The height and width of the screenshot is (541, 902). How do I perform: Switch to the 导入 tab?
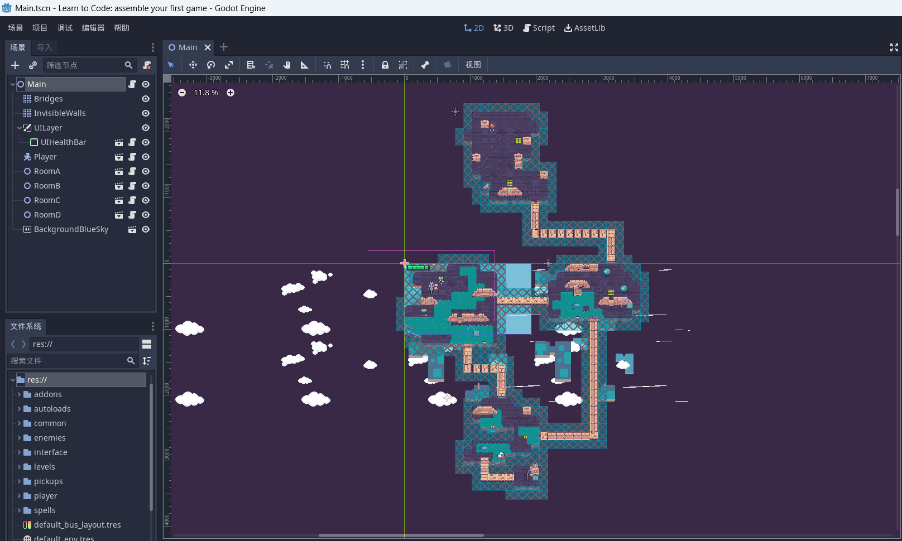click(x=45, y=47)
